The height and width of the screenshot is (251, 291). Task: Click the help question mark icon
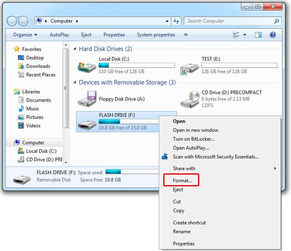272,35
